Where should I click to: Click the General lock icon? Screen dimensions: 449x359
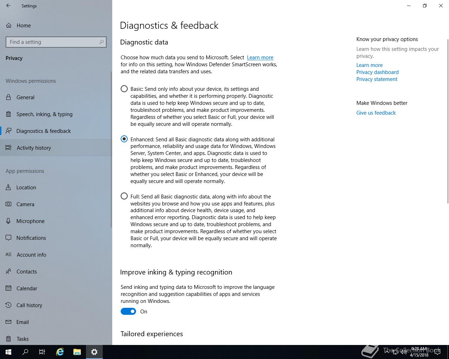click(x=8, y=97)
